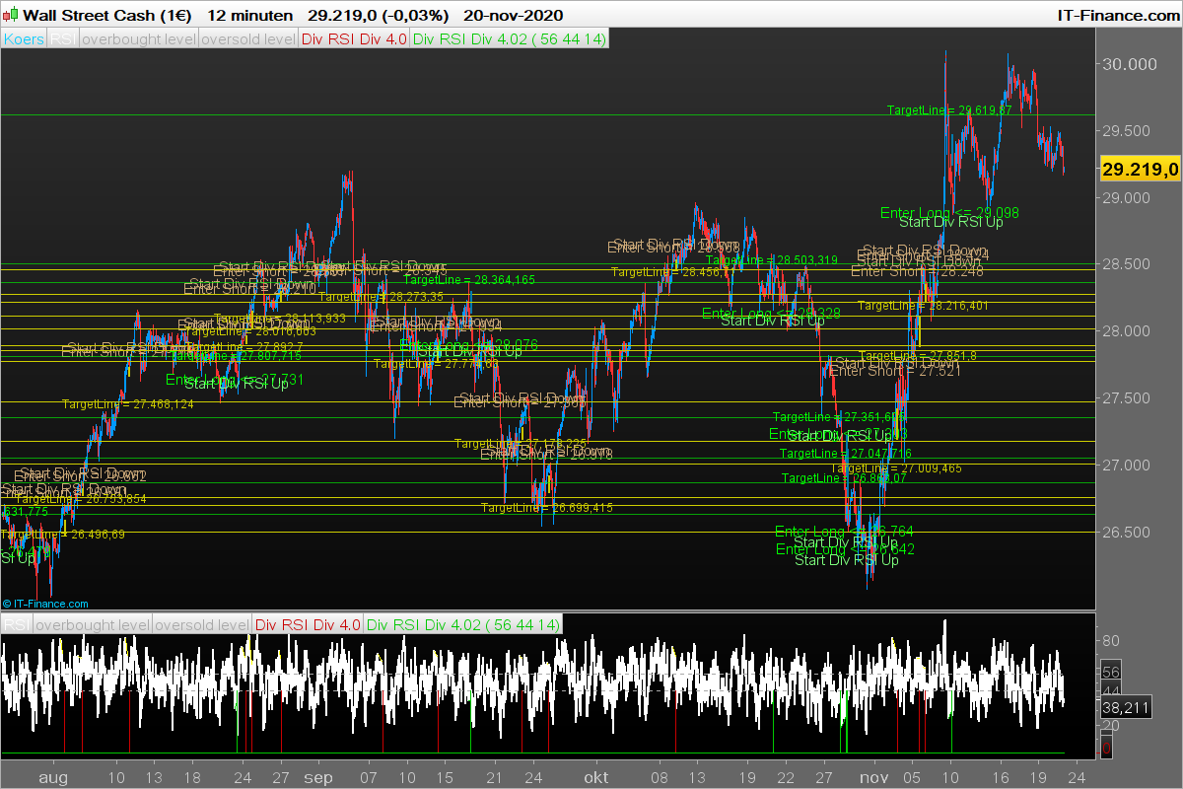Click the aug label on time axis
Viewport: 1183px width, 789px height.
coord(53,777)
